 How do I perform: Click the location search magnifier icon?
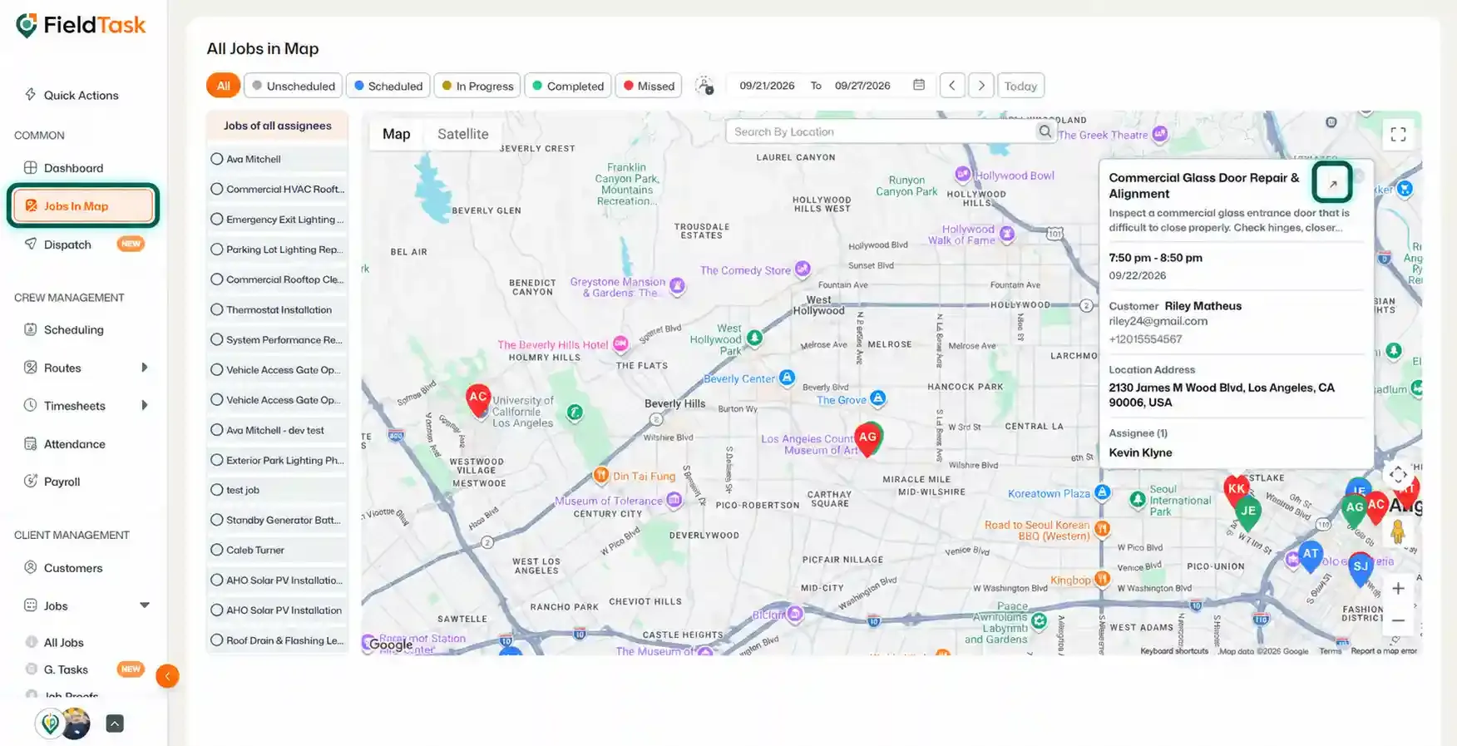pos(1045,131)
